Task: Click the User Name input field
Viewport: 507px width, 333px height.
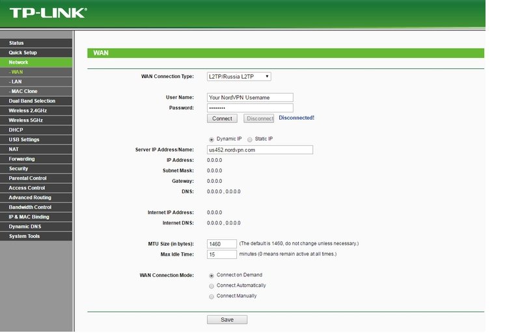Action: (x=250, y=98)
